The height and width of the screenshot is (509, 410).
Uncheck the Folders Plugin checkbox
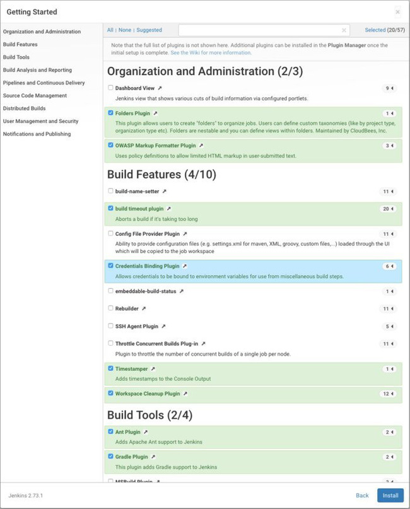pos(110,113)
